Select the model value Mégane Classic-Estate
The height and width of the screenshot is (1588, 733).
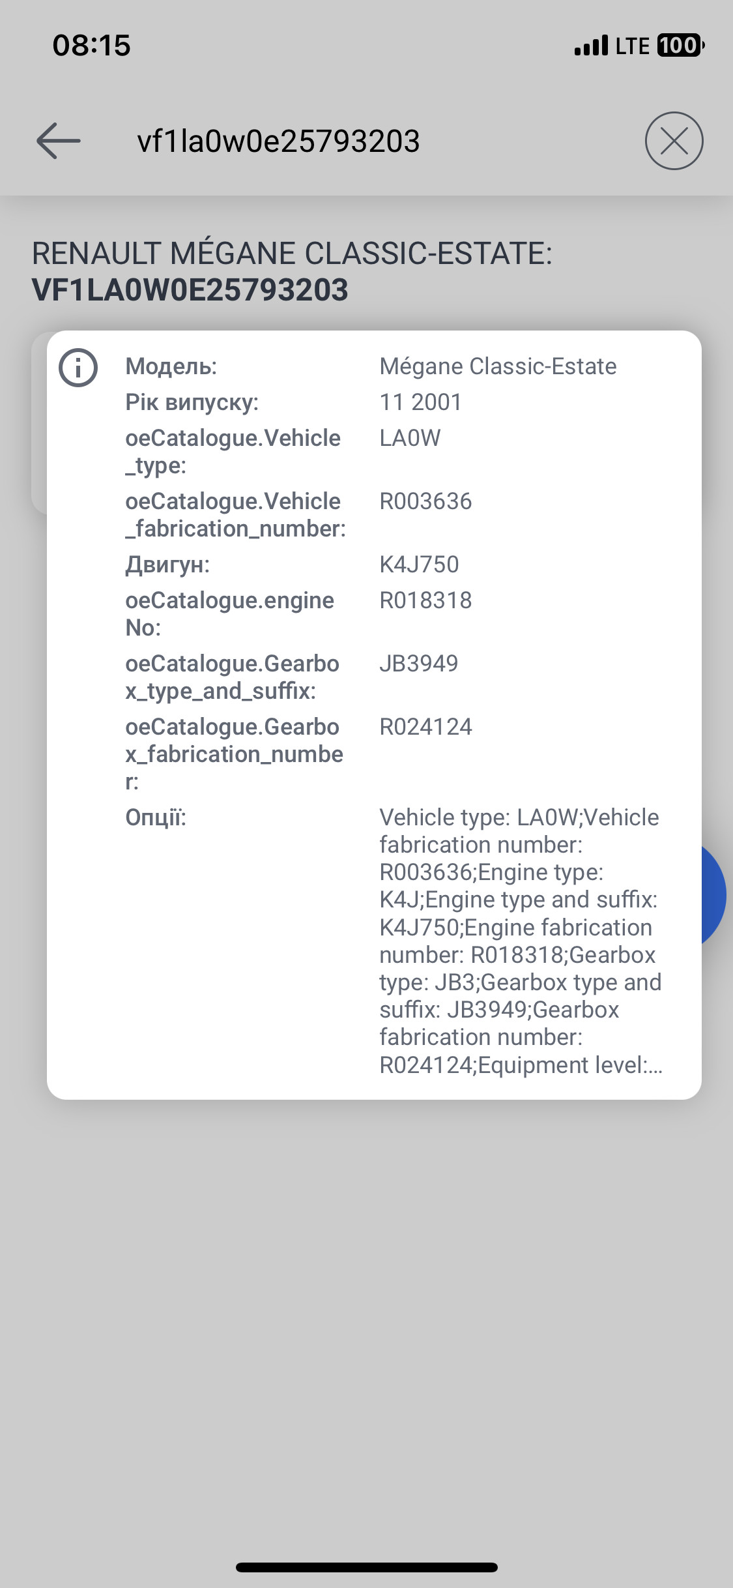pos(498,366)
